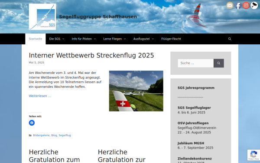This screenshot has width=260, height=163.
Task: Follow the Weiterlesen link
Action: (x=40, y=96)
